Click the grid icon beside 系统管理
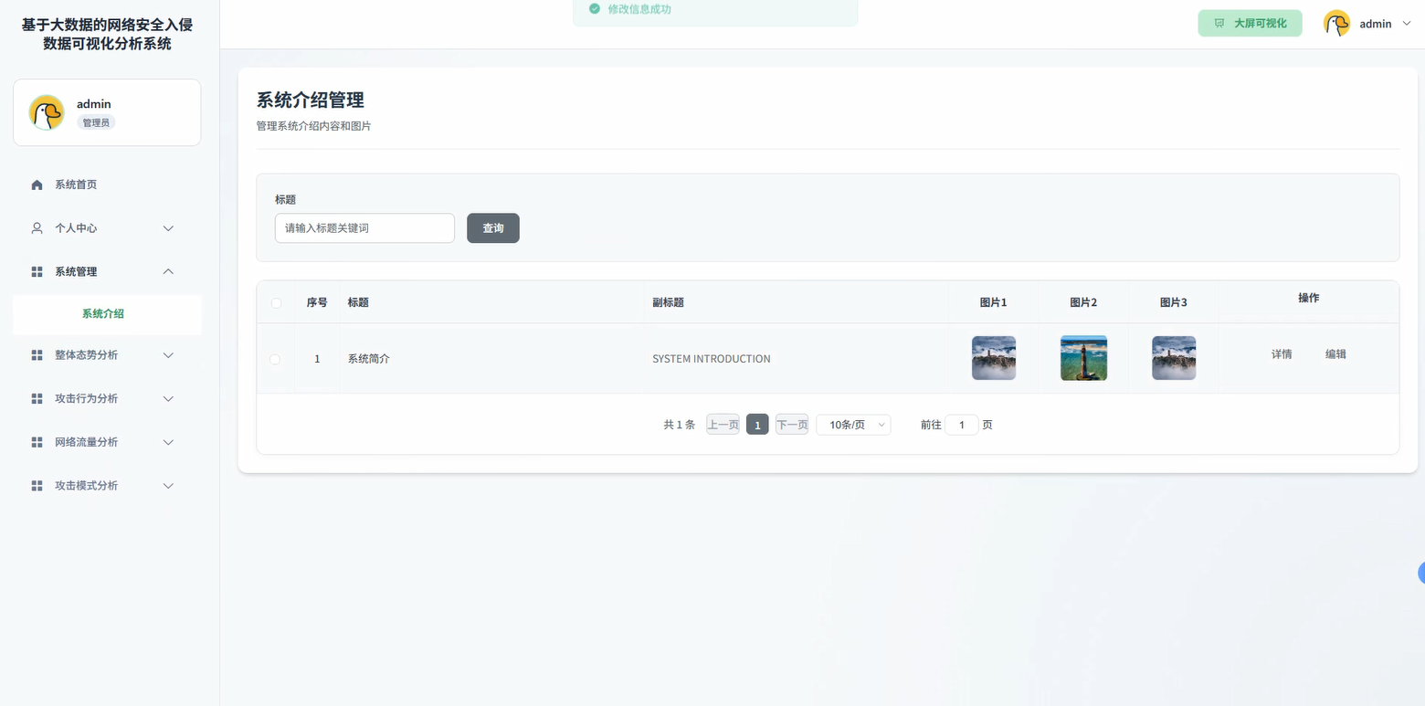This screenshot has height=706, width=1425. 37,272
